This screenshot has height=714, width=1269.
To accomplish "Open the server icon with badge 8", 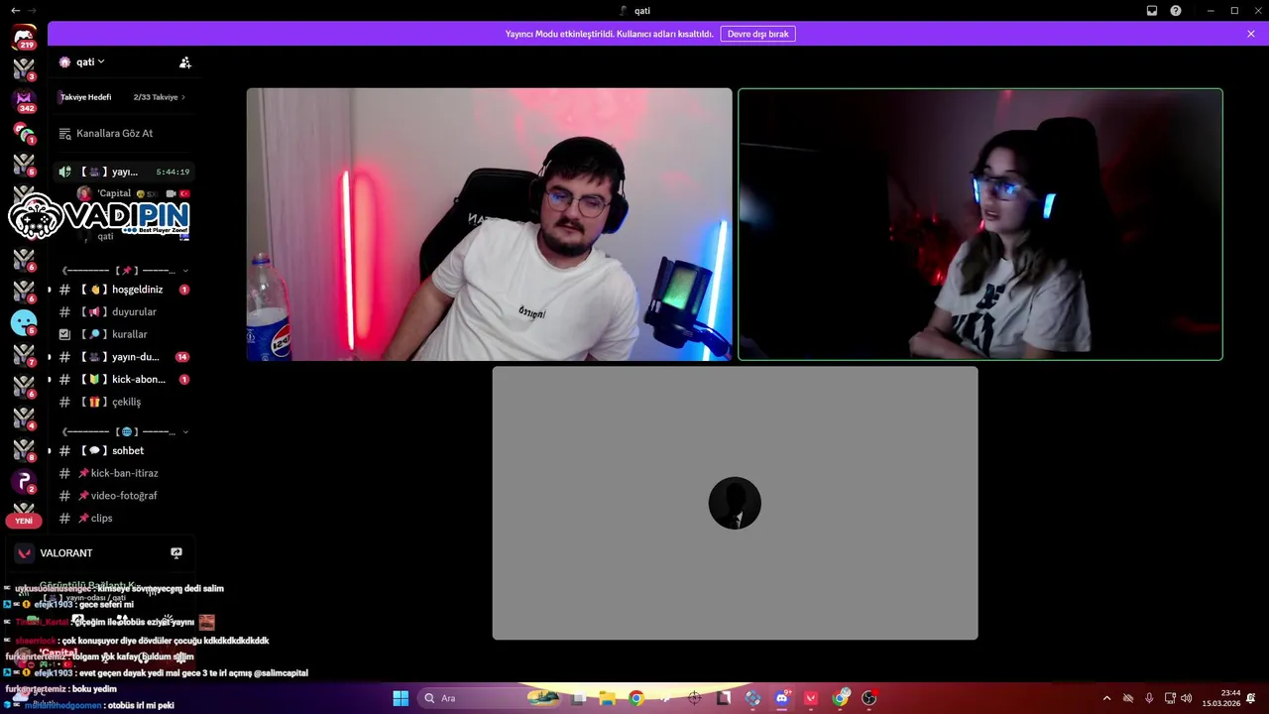I will [24, 449].
